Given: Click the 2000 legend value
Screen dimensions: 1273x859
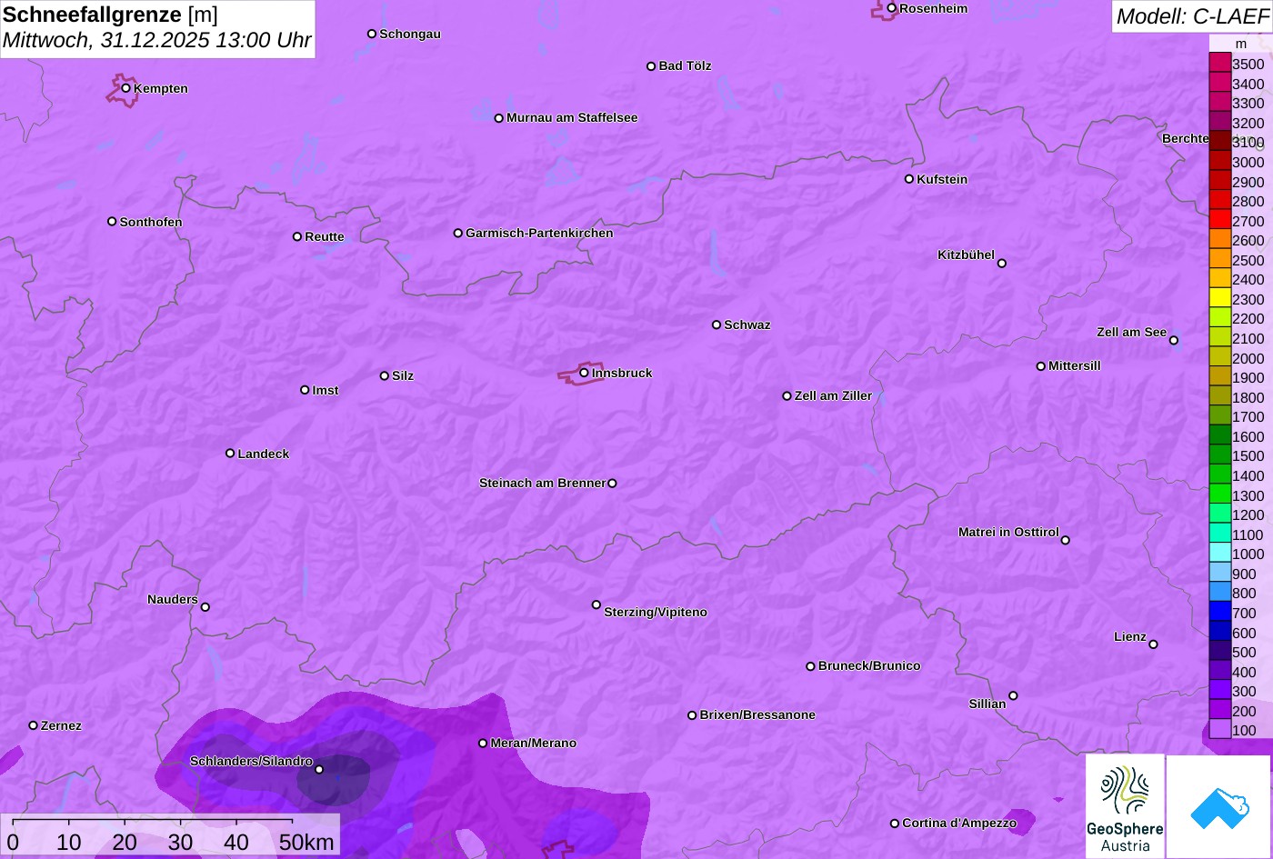Looking at the screenshot, I should pos(1248,358).
